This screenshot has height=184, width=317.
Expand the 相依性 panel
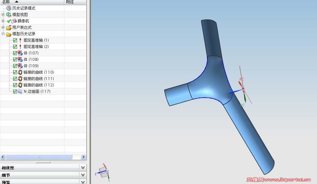83,168
